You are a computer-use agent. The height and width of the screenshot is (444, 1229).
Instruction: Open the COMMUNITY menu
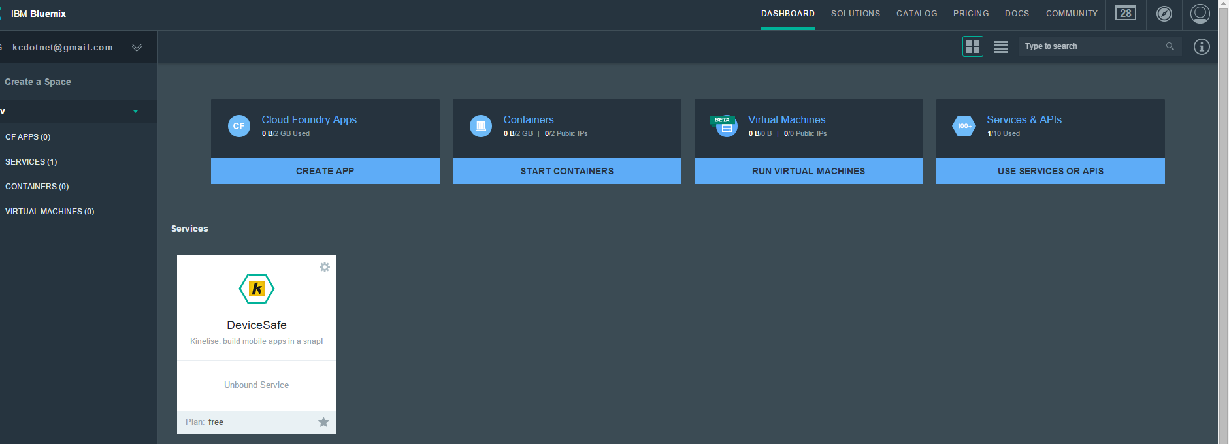[x=1072, y=14]
